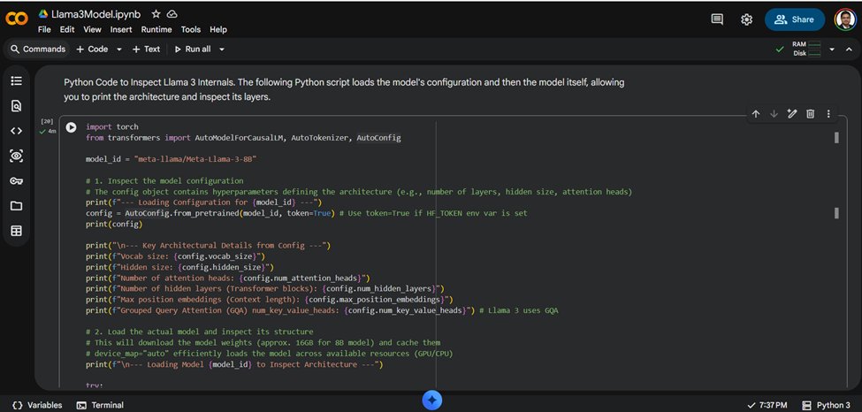Click the Google Drive file icon
Viewport: 862px width, 412px height.
tap(43, 14)
